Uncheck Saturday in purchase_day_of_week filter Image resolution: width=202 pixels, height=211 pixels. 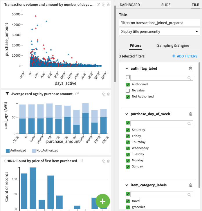[128, 130]
